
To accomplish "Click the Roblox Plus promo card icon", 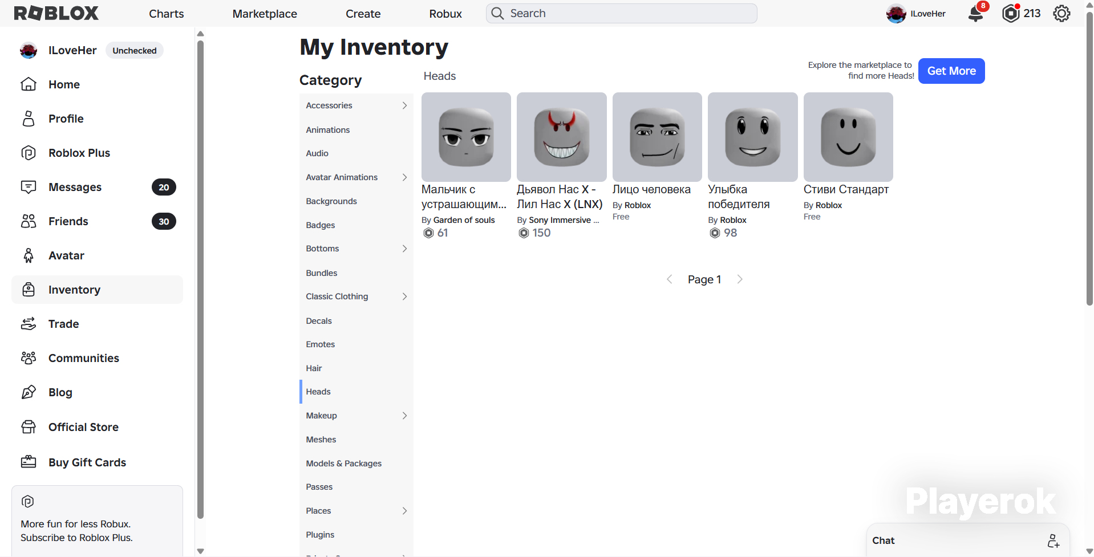I will coord(27,502).
